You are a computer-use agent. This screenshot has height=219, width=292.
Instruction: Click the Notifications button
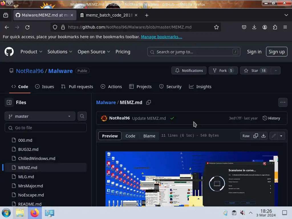189,71
